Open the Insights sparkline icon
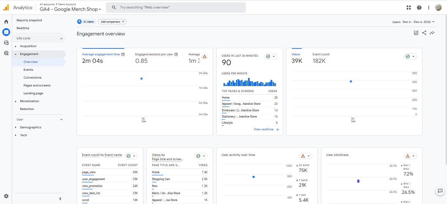This screenshot has width=447, height=204. click(x=432, y=33)
